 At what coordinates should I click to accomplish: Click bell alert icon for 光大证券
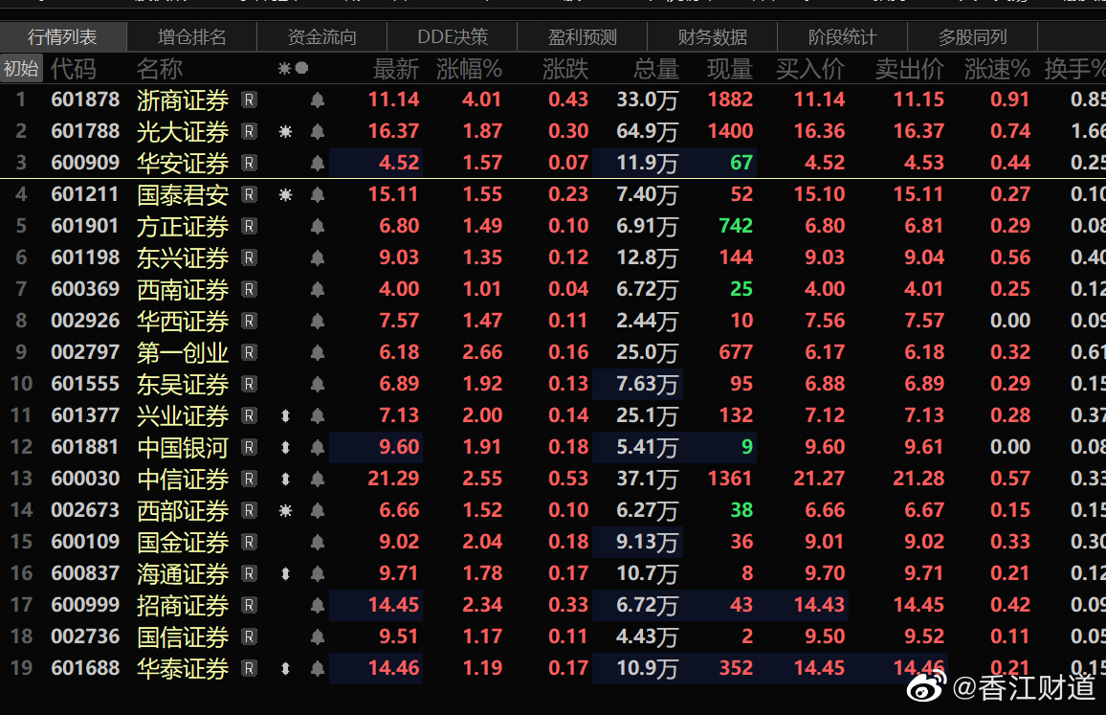pos(318,131)
